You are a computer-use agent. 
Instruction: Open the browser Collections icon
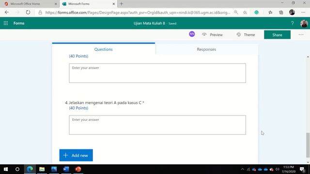click(x=281, y=13)
